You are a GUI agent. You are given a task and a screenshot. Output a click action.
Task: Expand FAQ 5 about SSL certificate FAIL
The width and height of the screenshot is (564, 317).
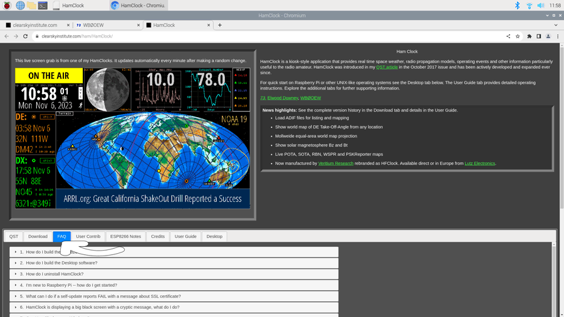tap(174, 296)
